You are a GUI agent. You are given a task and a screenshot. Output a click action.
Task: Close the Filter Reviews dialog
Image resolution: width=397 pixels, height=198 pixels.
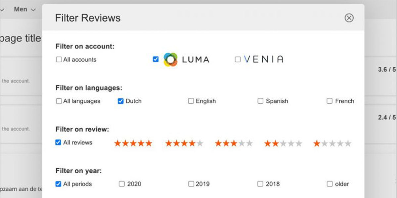click(x=349, y=18)
